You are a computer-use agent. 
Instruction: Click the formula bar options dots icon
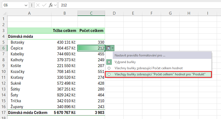click(x=32, y=5)
